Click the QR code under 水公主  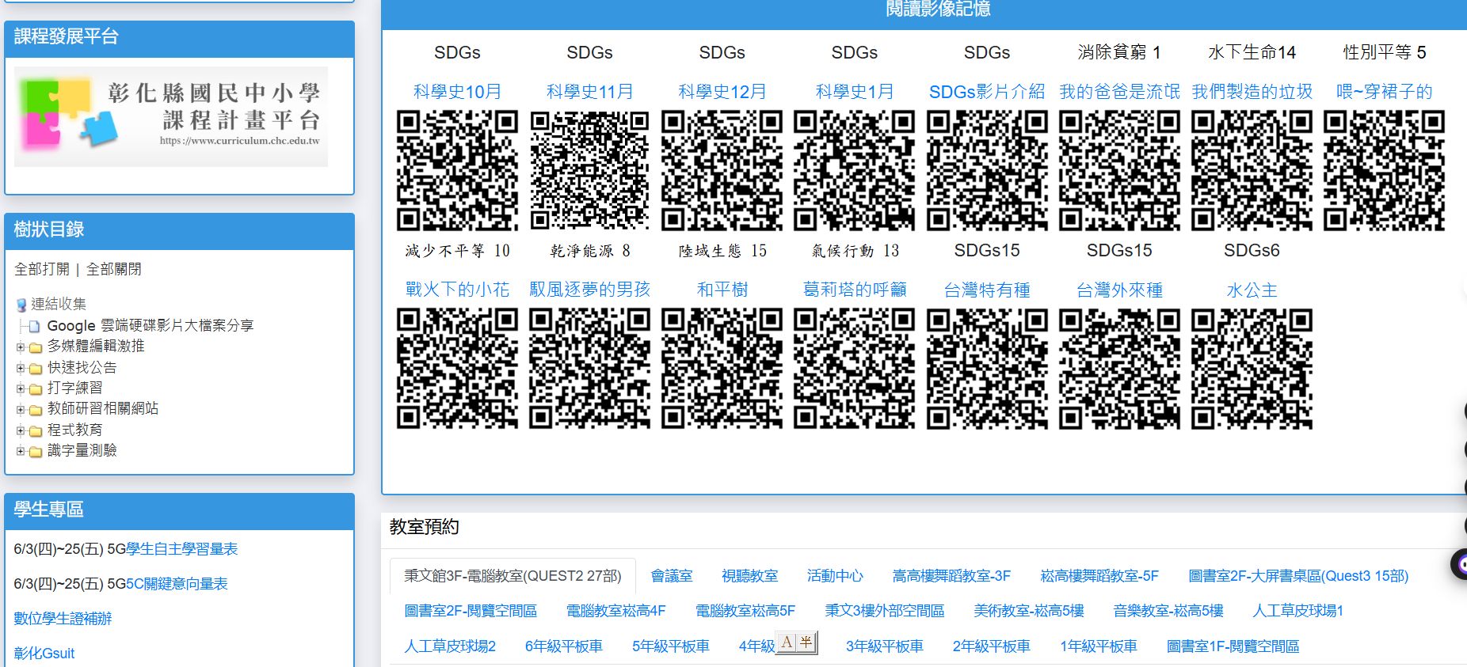[x=1252, y=369]
